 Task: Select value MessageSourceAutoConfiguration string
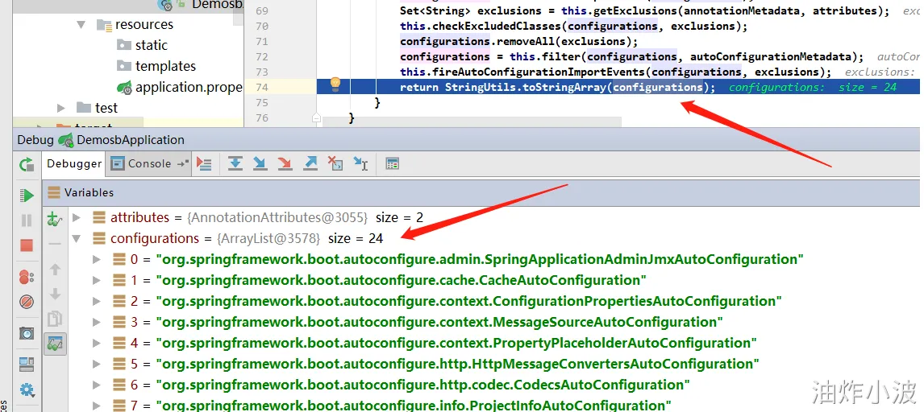(x=439, y=322)
